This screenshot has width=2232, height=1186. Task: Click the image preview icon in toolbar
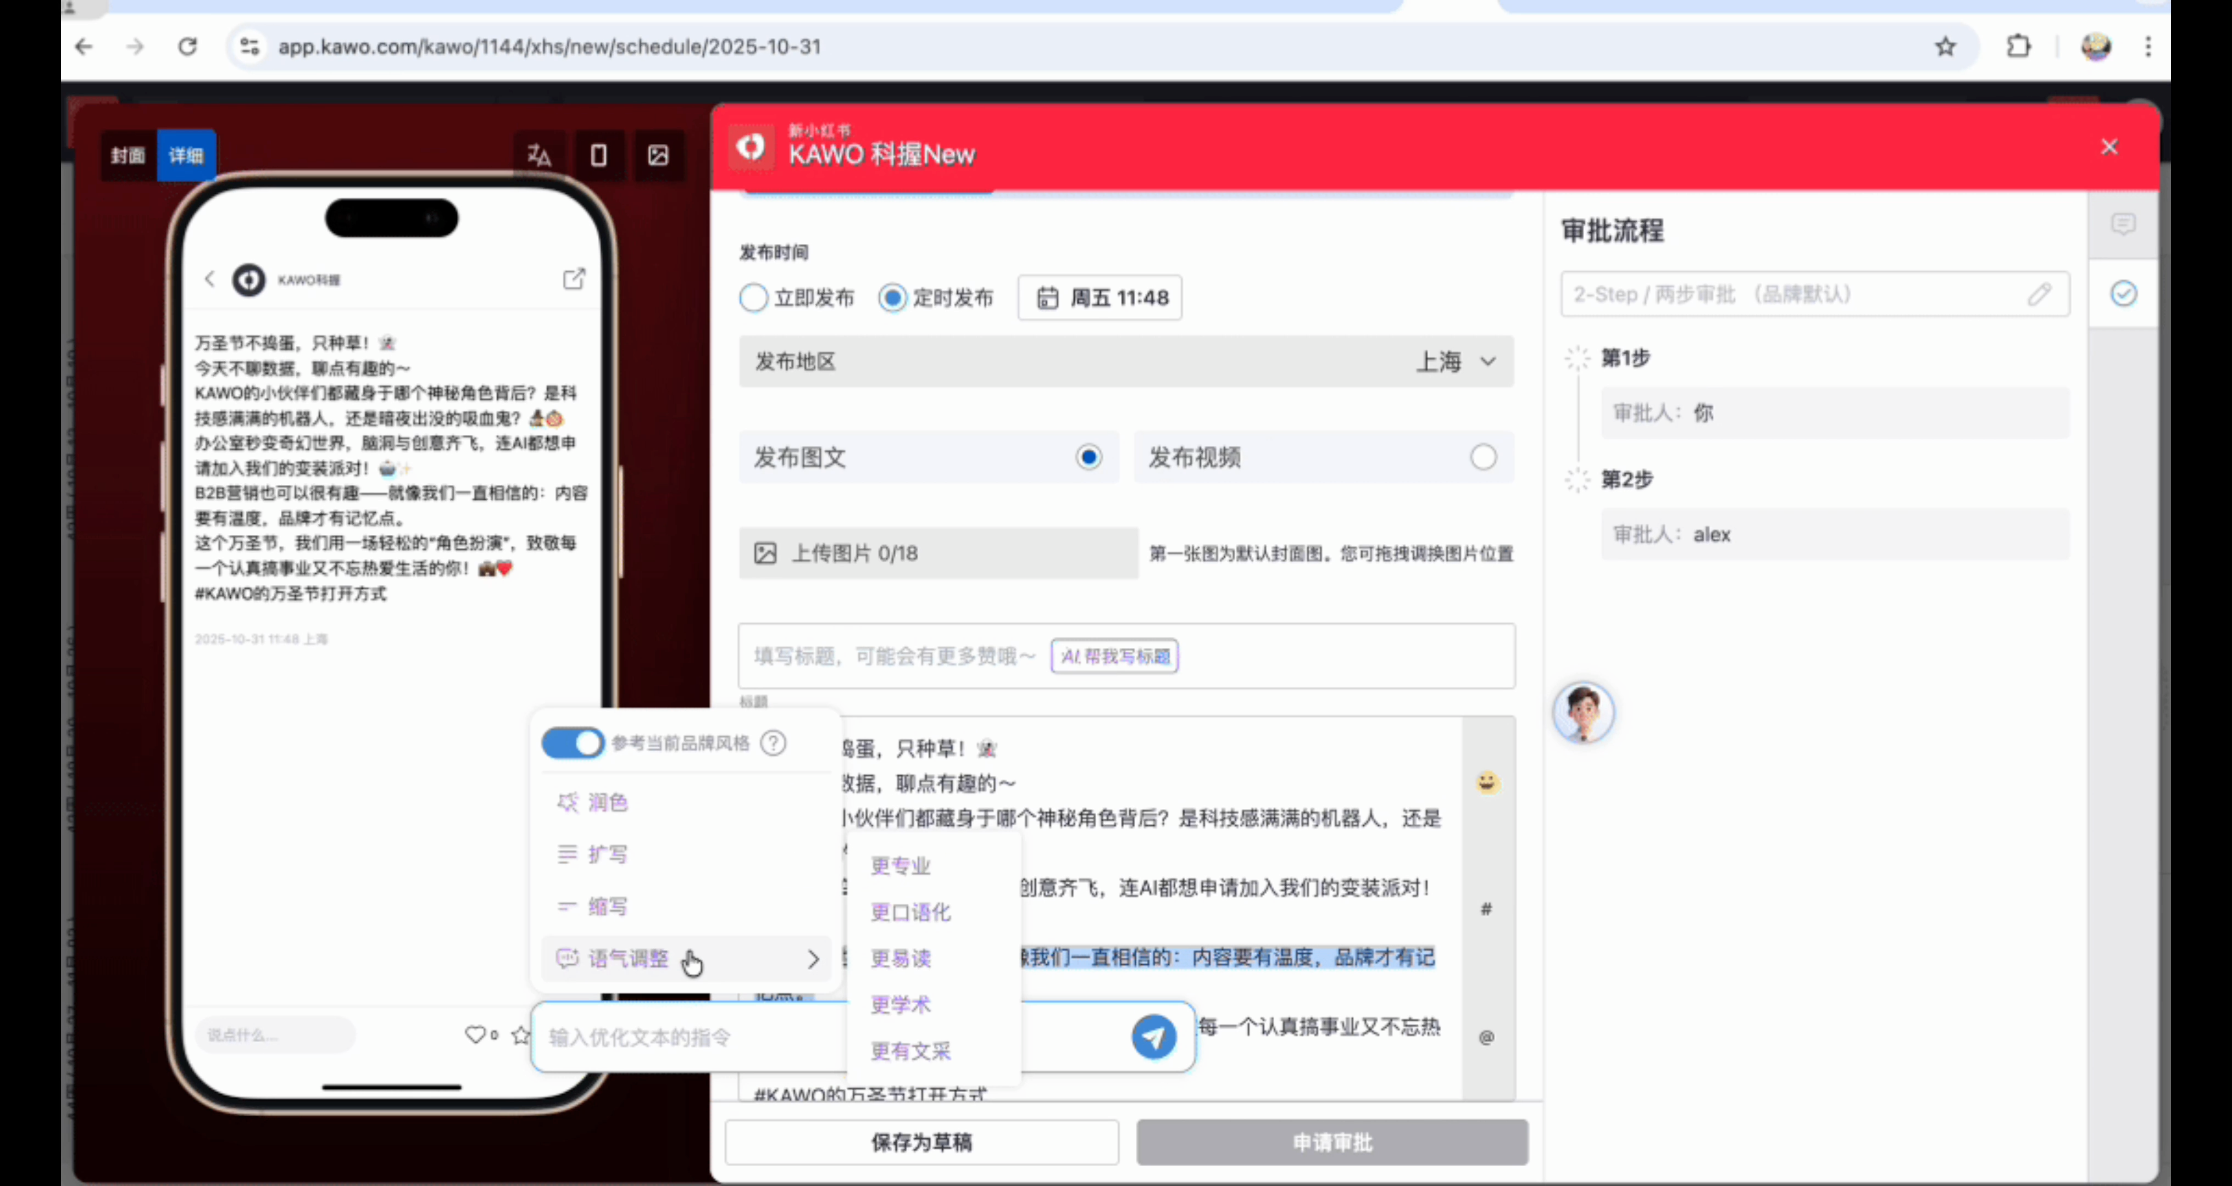click(658, 155)
